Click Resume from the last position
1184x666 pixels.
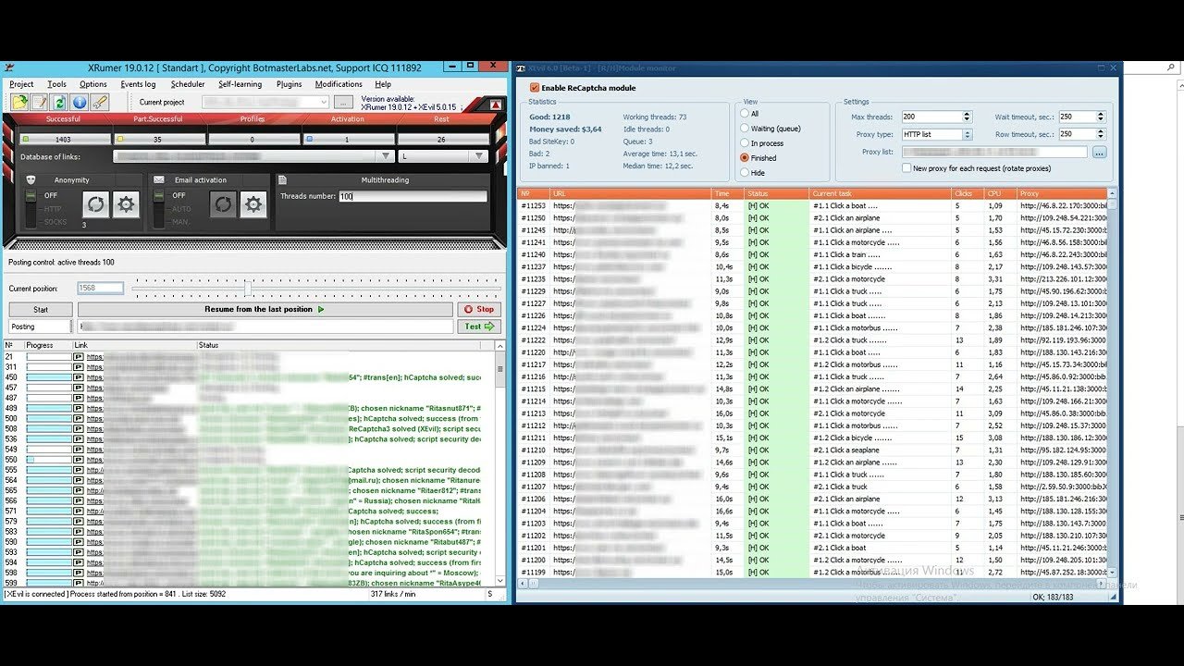click(x=265, y=310)
